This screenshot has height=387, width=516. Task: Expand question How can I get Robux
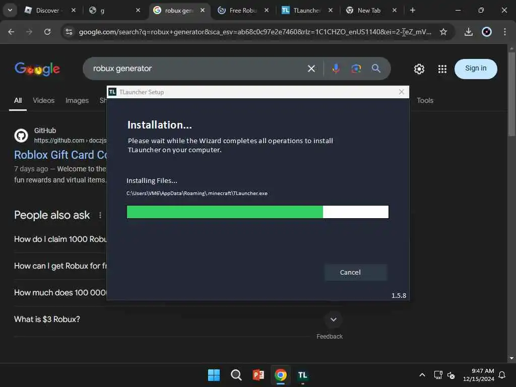tap(60, 266)
